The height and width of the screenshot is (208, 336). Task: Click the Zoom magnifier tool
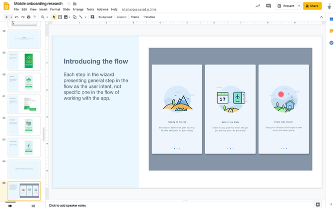(x=42, y=17)
